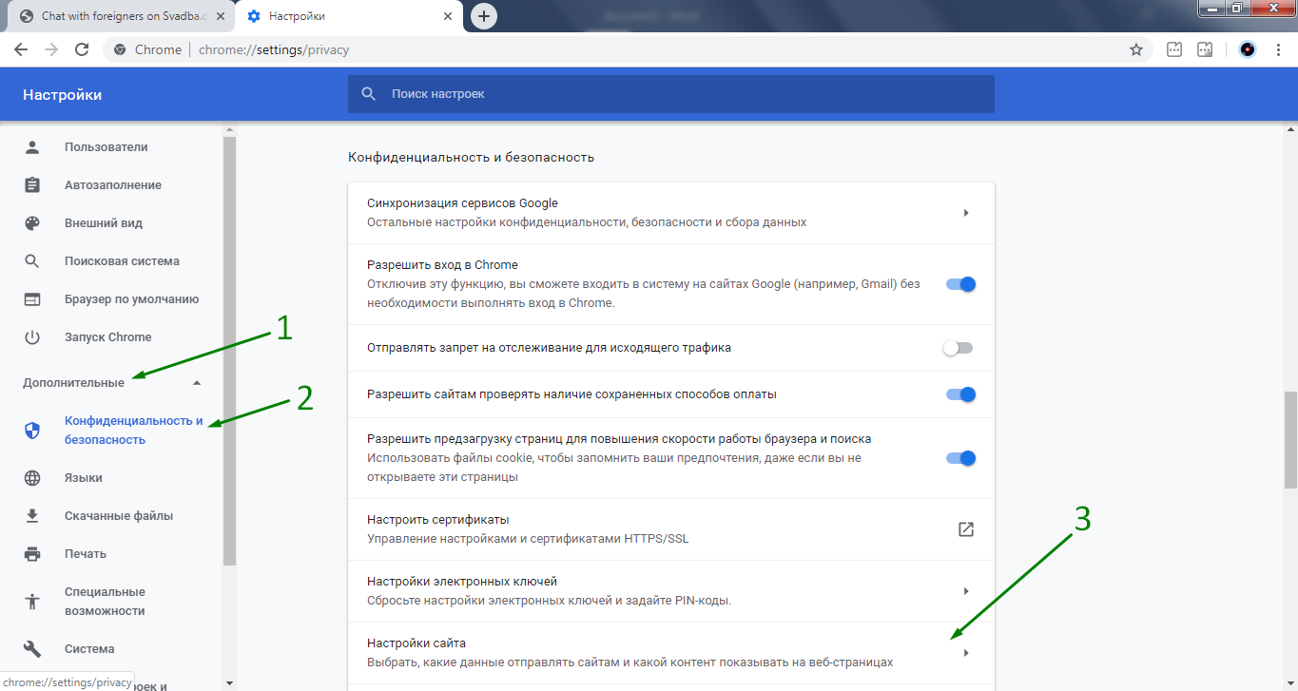This screenshot has width=1298, height=691.
Task: Click Настройки header title
Action: point(63,95)
